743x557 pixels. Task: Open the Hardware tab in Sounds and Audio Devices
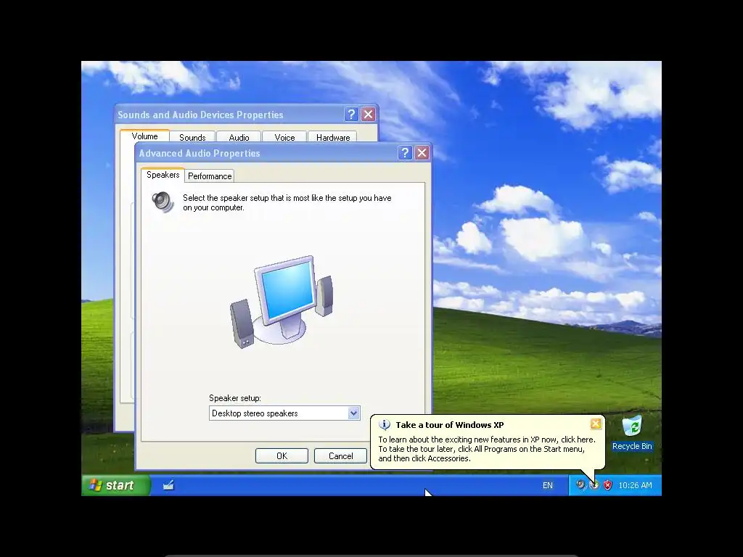(x=332, y=137)
